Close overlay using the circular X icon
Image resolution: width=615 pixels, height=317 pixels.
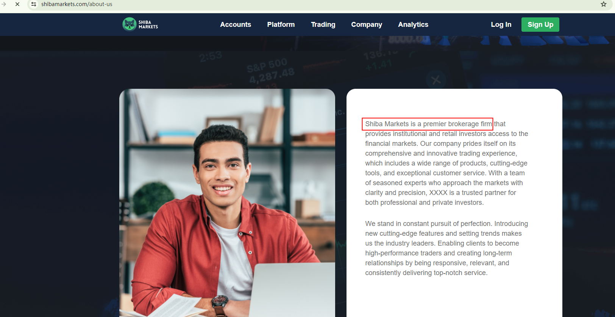click(436, 80)
